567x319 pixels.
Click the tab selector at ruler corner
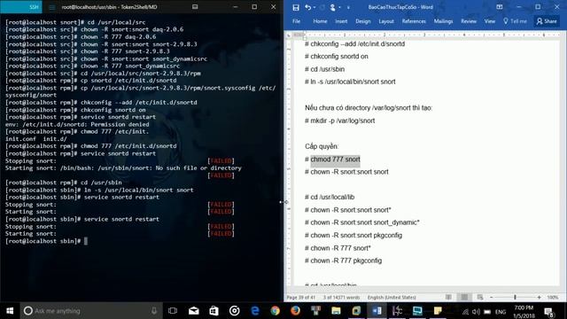click(x=288, y=35)
